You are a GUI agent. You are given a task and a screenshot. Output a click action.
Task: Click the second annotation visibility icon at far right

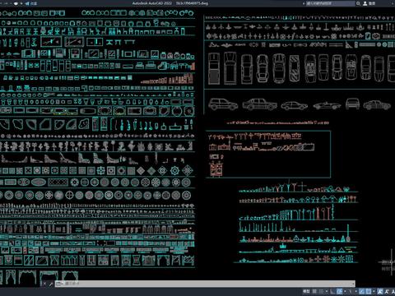387,291
